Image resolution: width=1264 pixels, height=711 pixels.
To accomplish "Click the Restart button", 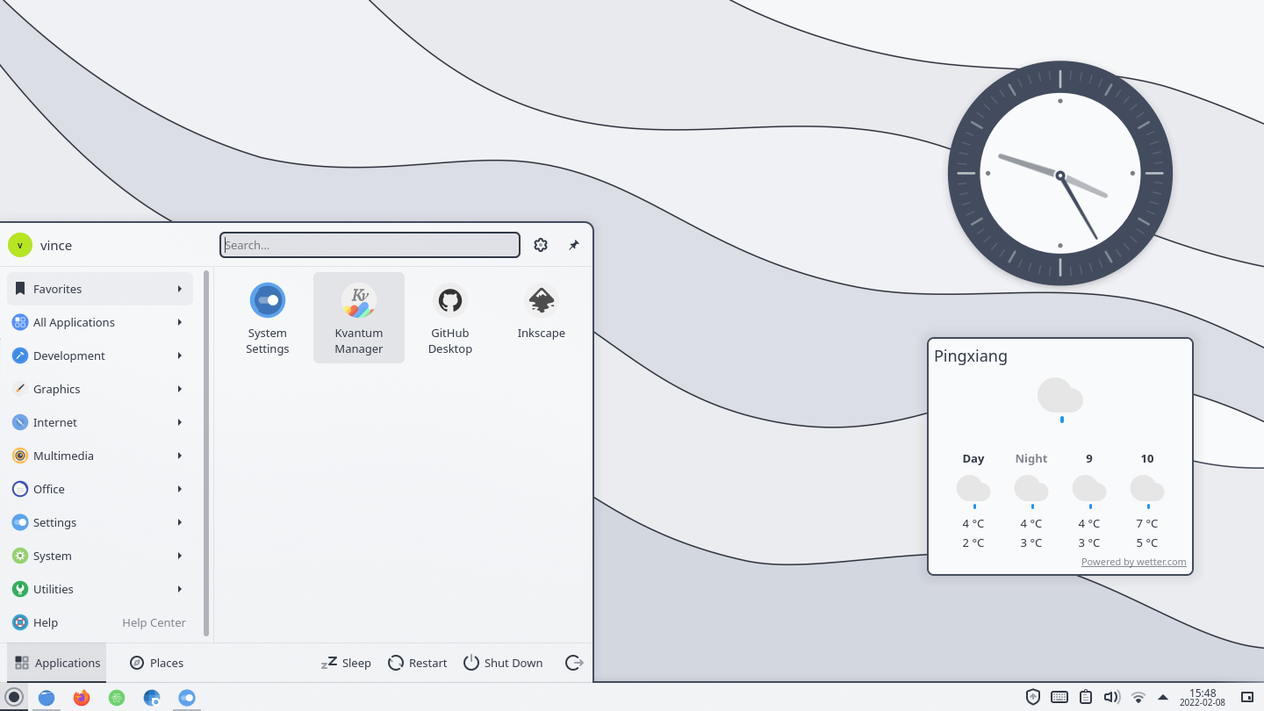I will point(418,663).
